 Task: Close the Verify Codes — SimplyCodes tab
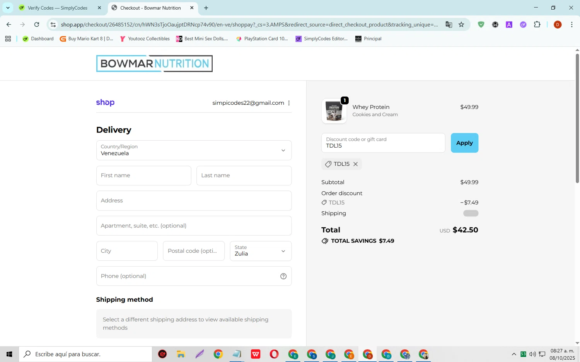coord(99,8)
